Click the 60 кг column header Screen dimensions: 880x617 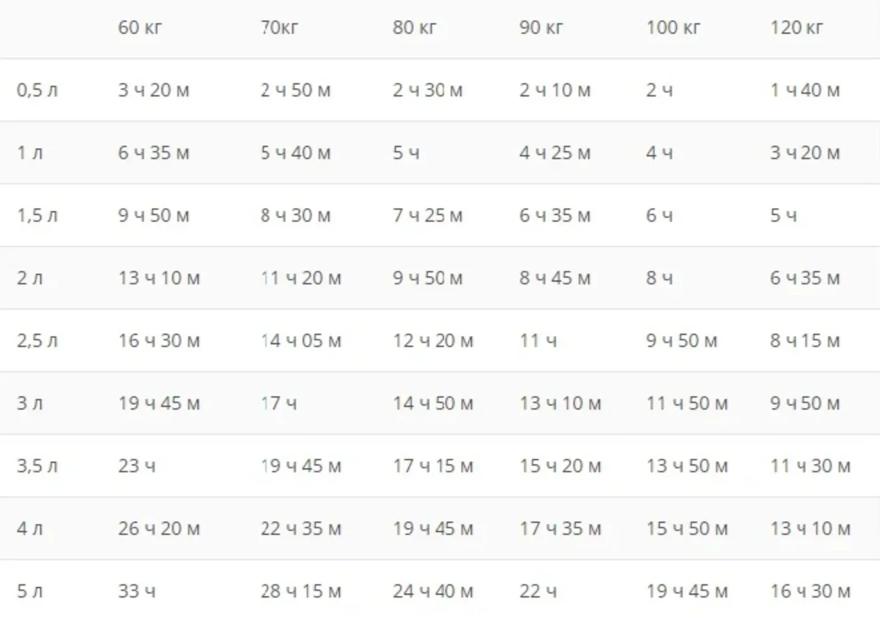pyautogui.click(x=140, y=28)
